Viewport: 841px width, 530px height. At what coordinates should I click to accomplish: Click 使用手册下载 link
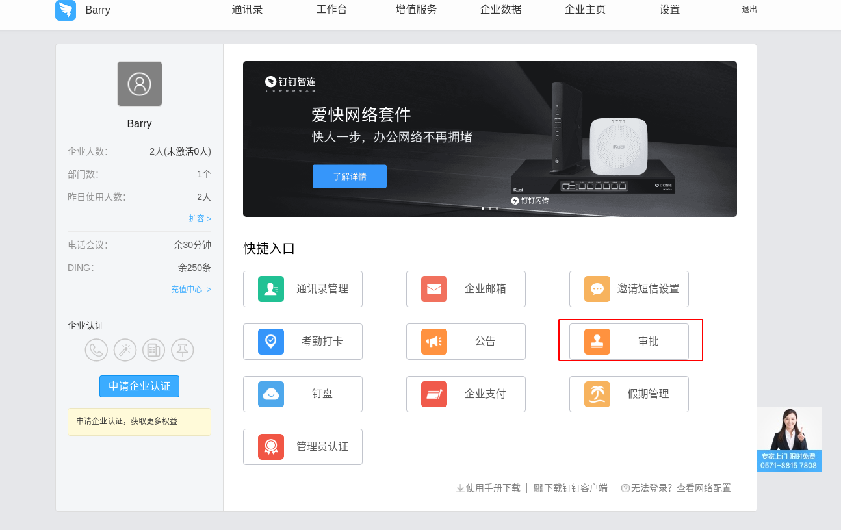[493, 488]
